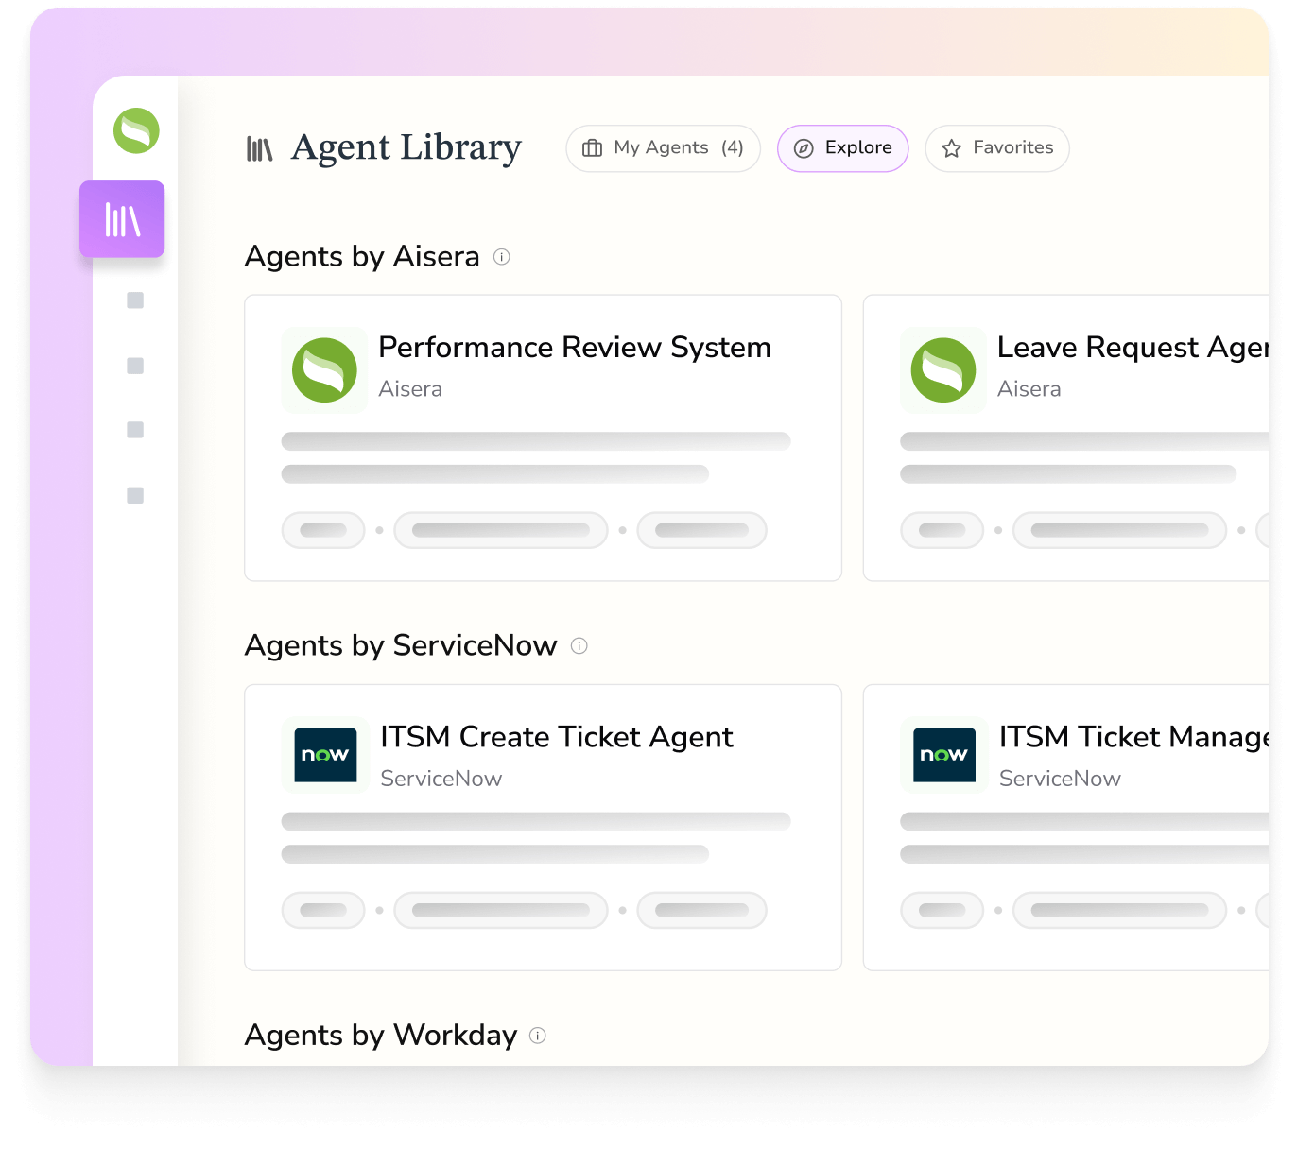Viewport: 1297px width, 1165px height.
Task: Open the Favorites tab
Action: (997, 148)
